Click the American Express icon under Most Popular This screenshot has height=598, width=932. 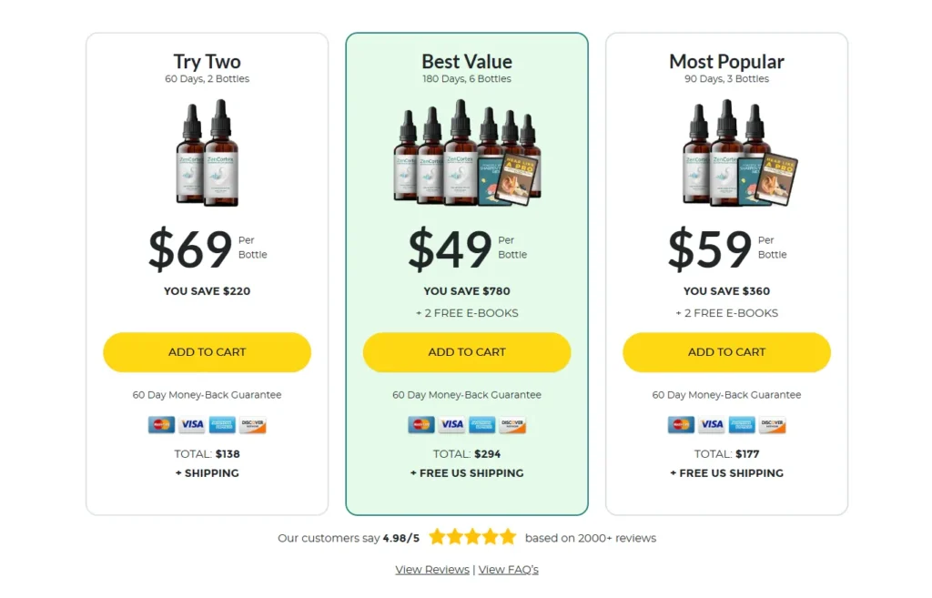click(x=741, y=425)
